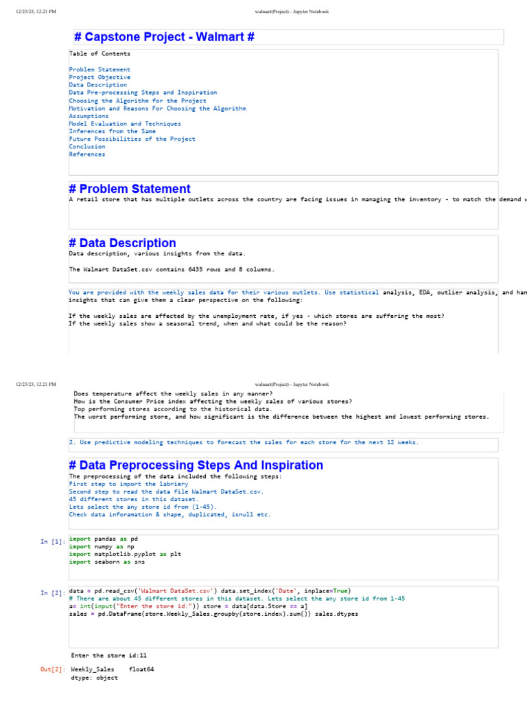Click the 'Enter the store id' input code line
Viewport: 527px width, 703px height.
click(189, 606)
